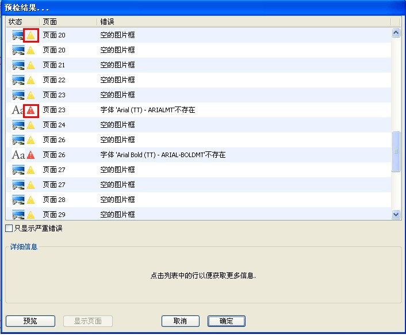
Task: Click the picture-frame icon in the 页面 22 row
Action: [18, 80]
